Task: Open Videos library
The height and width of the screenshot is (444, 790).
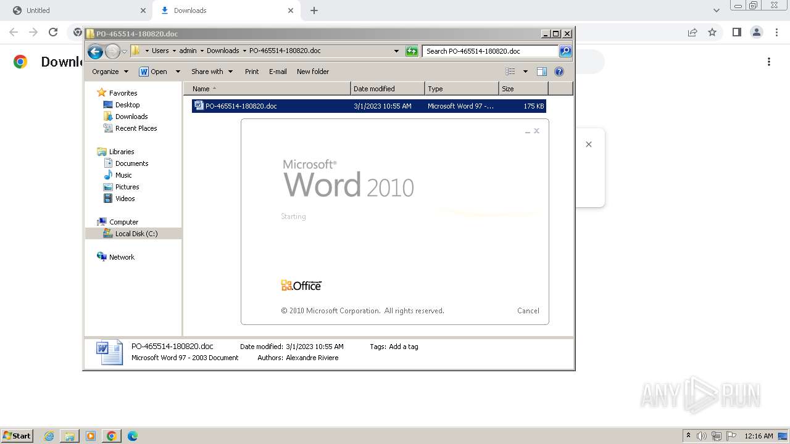Action: pos(125,199)
